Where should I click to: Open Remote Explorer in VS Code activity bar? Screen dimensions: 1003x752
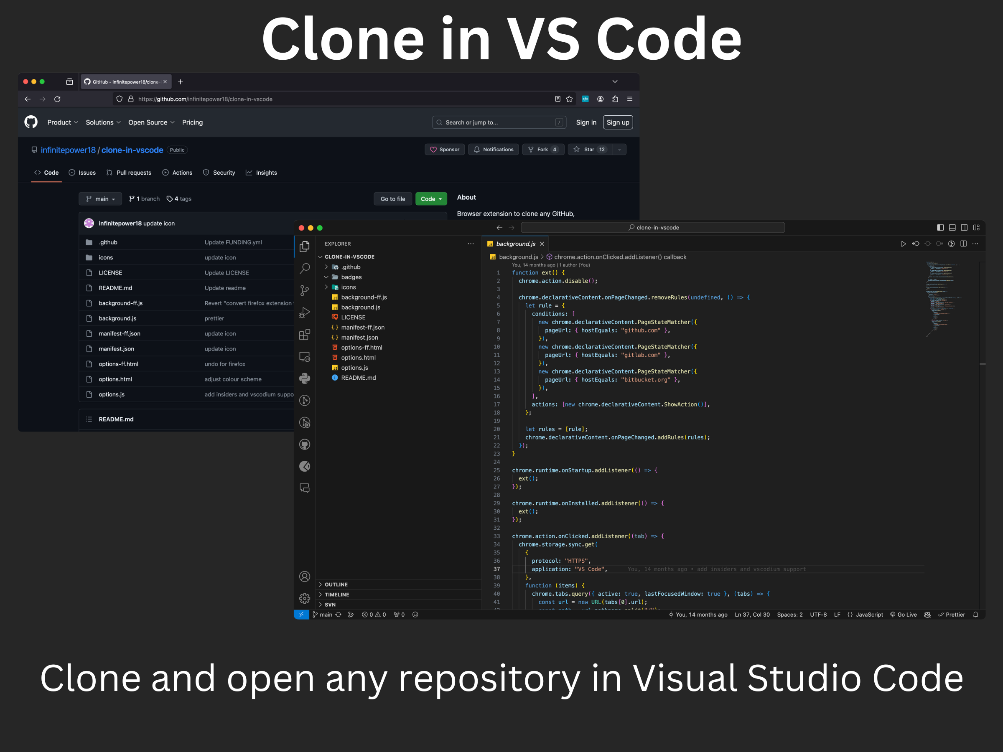coord(305,357)
